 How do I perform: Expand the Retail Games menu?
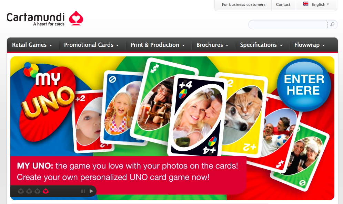click(x=32, y=45)
